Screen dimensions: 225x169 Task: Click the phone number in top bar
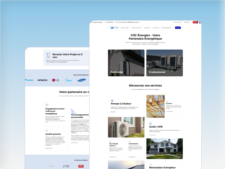[x=110, y=22]
